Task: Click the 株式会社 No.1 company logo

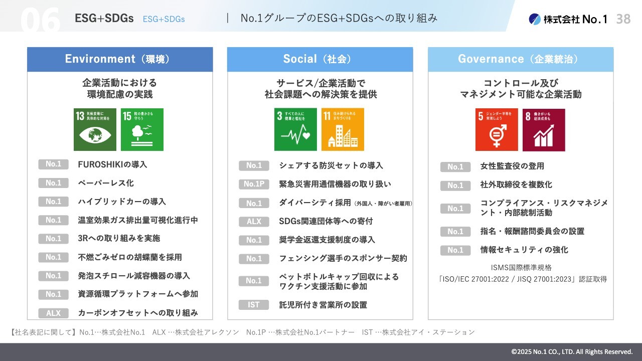Action: point(568,19)
